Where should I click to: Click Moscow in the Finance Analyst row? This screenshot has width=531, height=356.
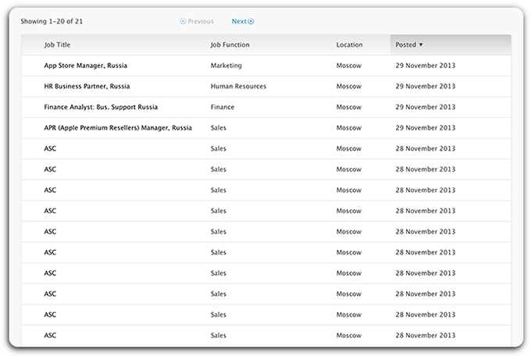pyautogui.click(x=348, y=107)
